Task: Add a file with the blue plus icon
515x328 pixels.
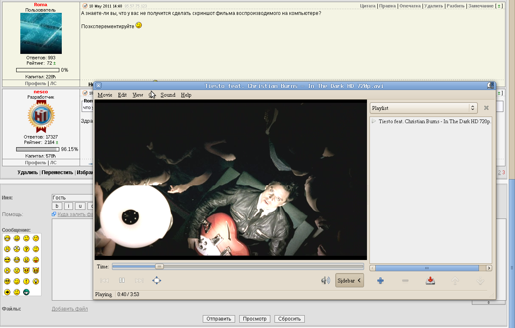Action: click(380, 281)
